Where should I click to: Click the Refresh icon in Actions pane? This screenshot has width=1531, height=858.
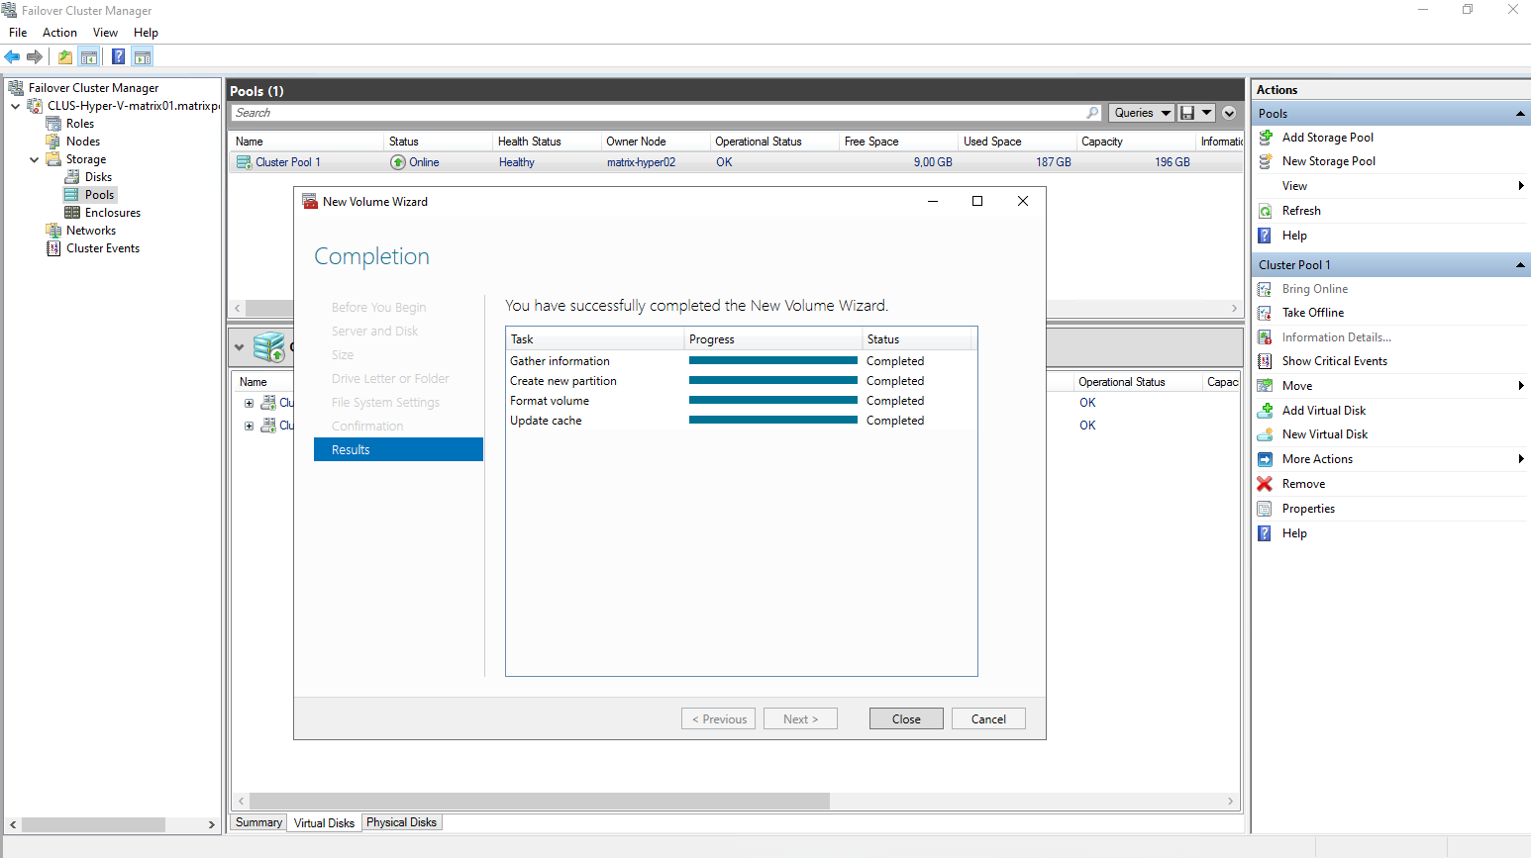click(1265, 211)
